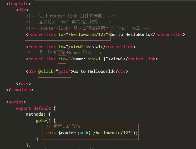Click the methods: property line
This screenshot has width=196, height=149.
(38, 114)
